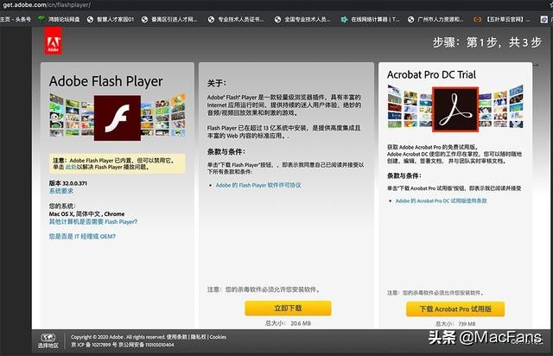
Task: Open the 在线网络计算器 bookmark
Action: point(371,19)
